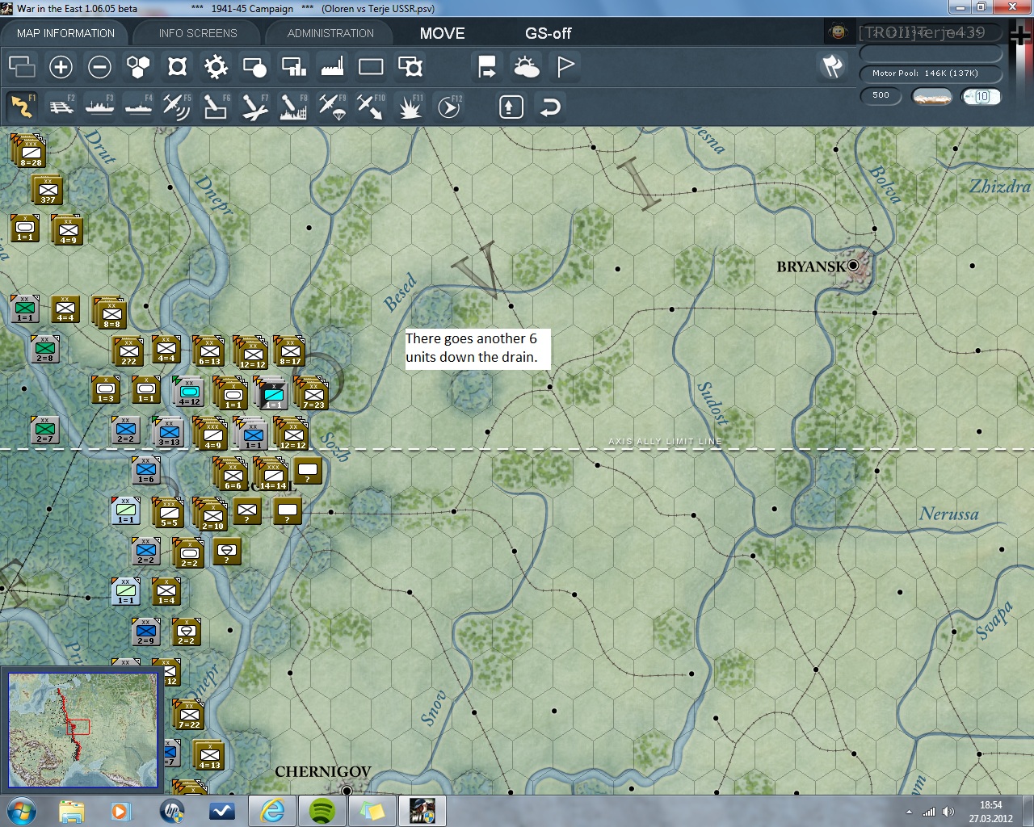This screenshot has width=1034, height=827.
Task: Select the 14=14 unit stack counter
Action: pyautogui.click(x=271, y=473)
